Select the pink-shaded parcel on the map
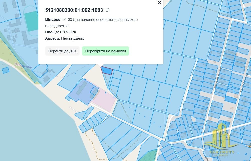 (x=105, y=100)
